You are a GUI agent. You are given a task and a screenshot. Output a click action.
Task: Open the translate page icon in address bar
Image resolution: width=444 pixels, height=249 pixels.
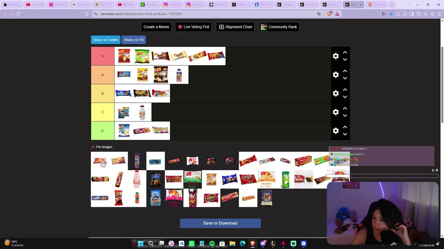click(x=319, y=14)
